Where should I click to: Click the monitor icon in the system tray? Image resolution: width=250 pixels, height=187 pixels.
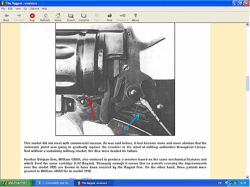click(231, 183)
